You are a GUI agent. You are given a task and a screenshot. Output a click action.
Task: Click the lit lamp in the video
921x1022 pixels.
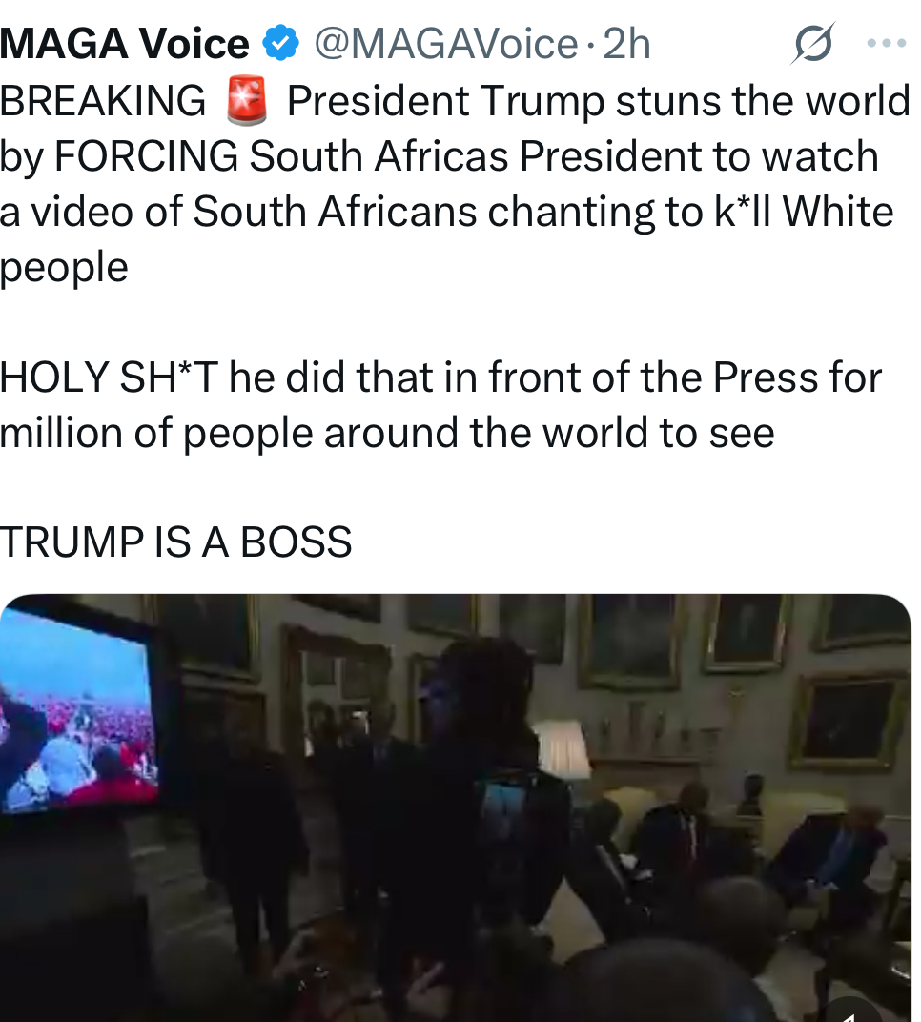click(x=562, y=749)
